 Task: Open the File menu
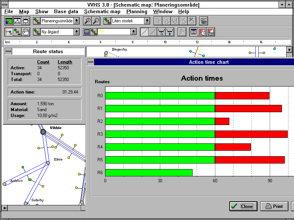[x=8, y=12]
